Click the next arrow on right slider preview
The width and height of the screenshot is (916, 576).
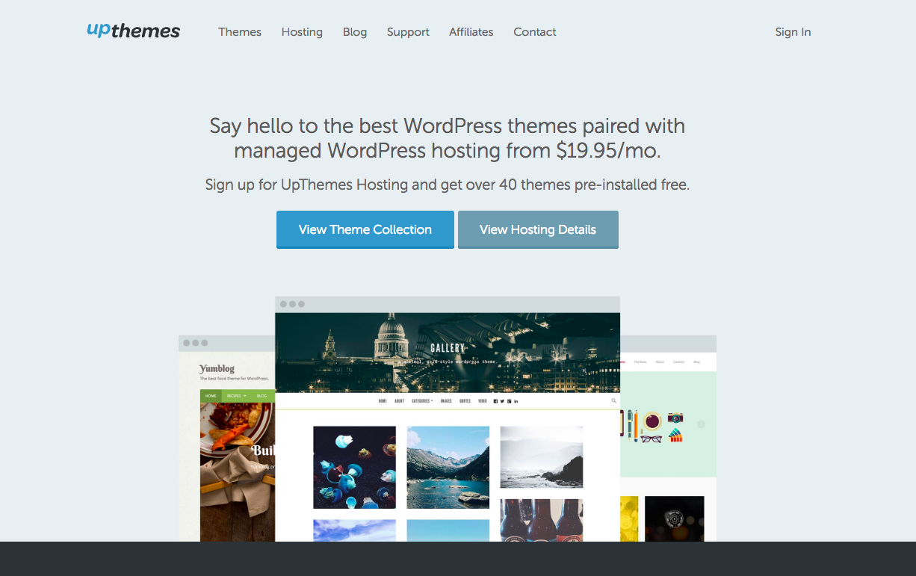click(701, 424)
